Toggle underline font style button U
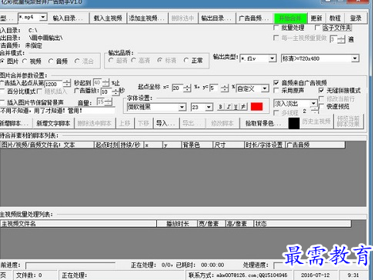Viewport: 378px width, 280px height. point(236,107)
